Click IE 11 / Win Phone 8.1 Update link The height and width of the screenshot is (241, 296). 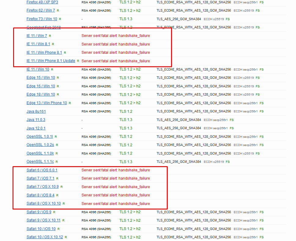click(x=51, y=61)
